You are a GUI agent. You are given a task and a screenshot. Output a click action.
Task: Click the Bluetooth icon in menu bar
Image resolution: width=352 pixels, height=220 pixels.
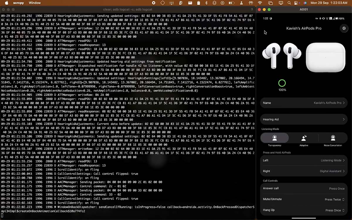(x=206, y=3)
